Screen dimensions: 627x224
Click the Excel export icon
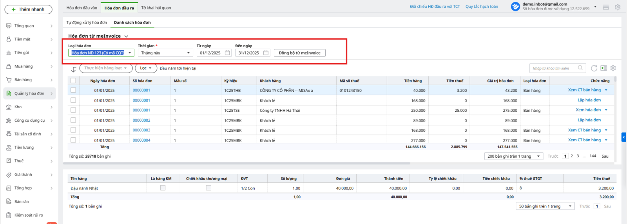[603, 68]
